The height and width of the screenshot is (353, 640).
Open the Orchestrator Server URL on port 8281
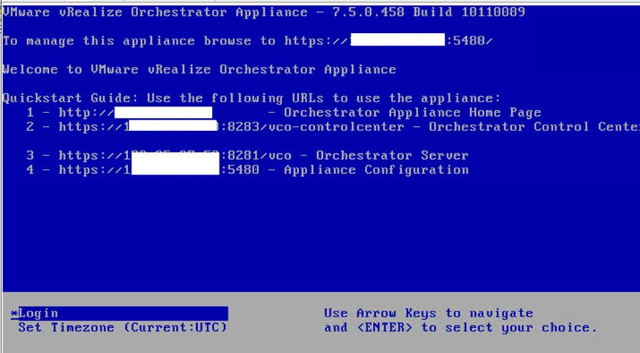click(175, 155)
